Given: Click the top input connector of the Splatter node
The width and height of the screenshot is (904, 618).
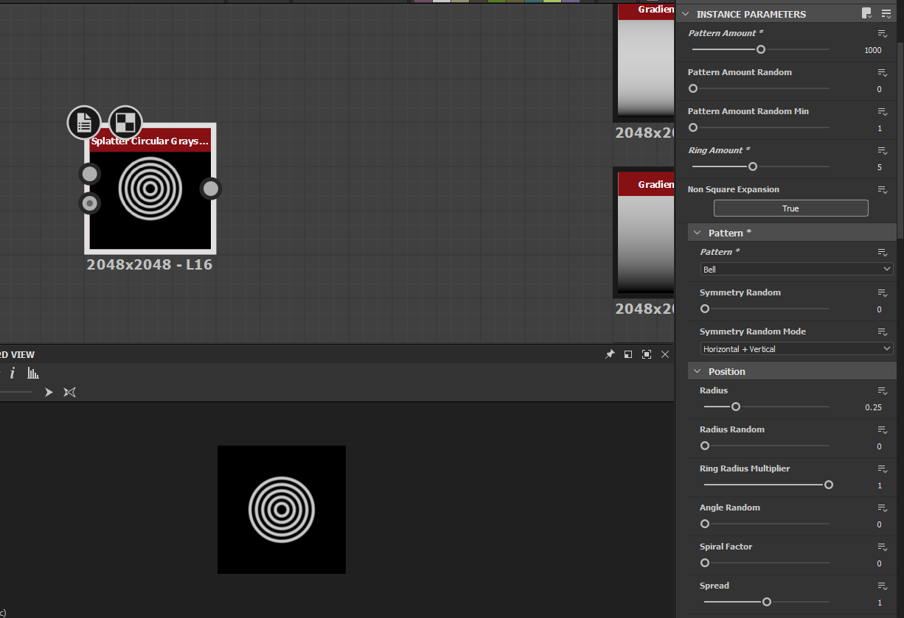Looking at the screenshot, I should point(89,175).
